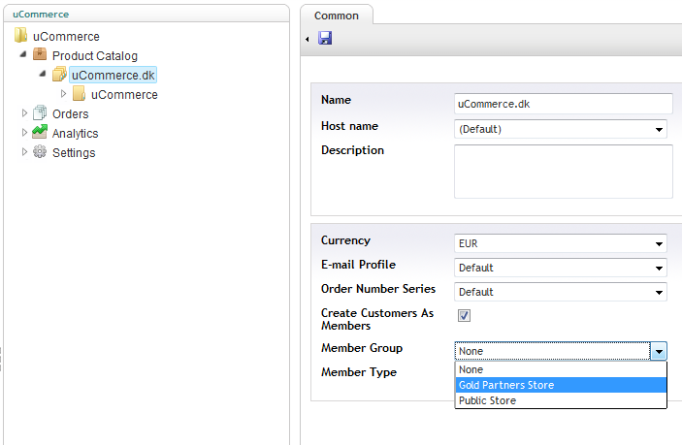Select the Analytics tree item
The width and height of the screenshot is (682, 445).
coord(76,134)
